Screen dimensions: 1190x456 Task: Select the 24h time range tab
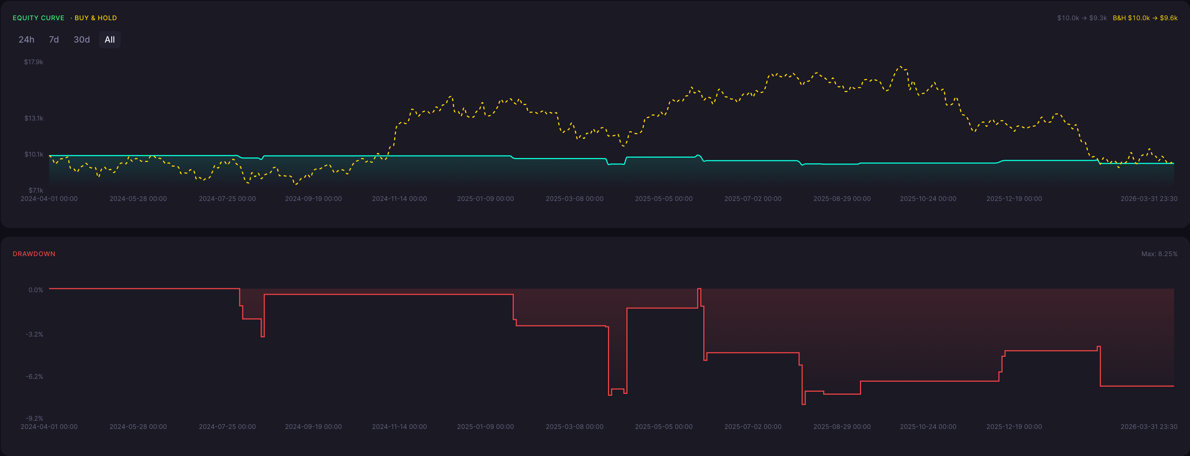click(26, 40)
